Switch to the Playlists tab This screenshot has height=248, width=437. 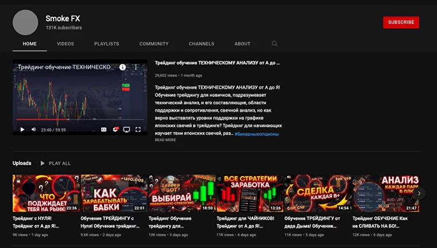click(x=106, y=44)
